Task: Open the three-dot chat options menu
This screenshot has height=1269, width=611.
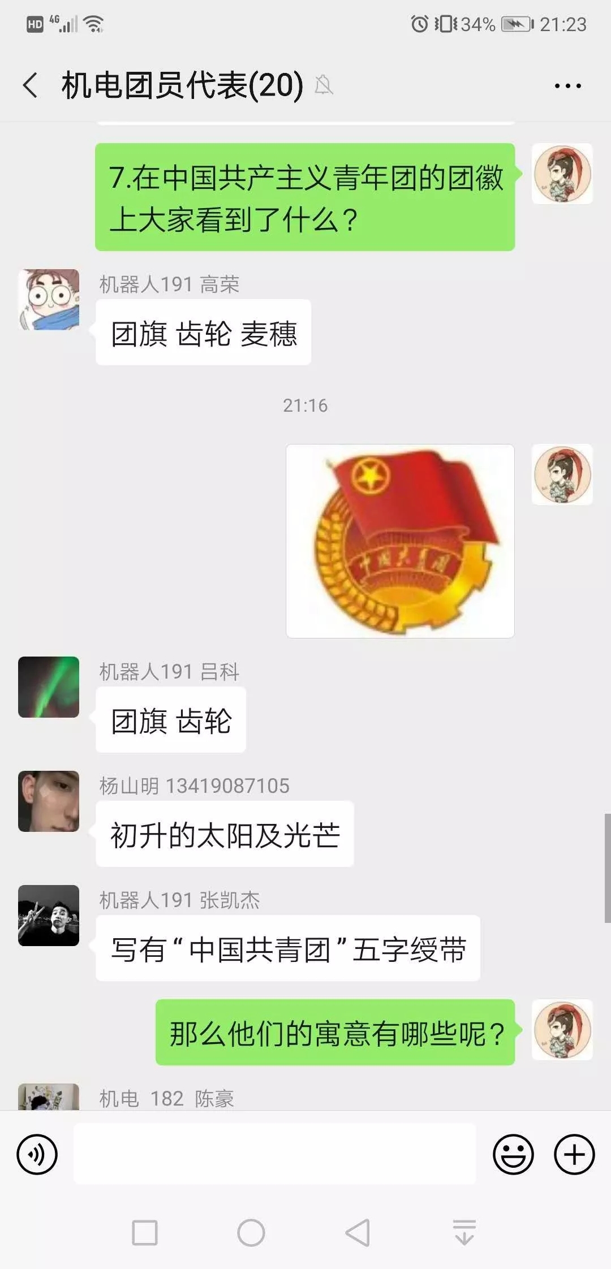Action: click(x=567, y=86)
